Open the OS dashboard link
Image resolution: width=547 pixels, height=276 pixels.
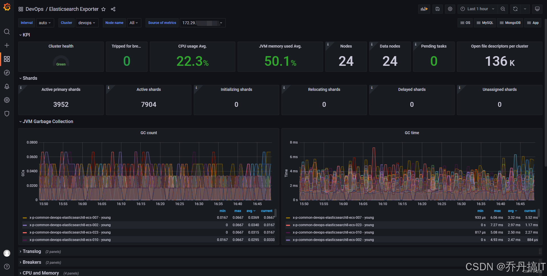(x=465, y=23)
